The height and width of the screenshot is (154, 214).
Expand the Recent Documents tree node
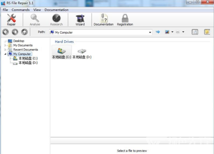click(5, 49)
